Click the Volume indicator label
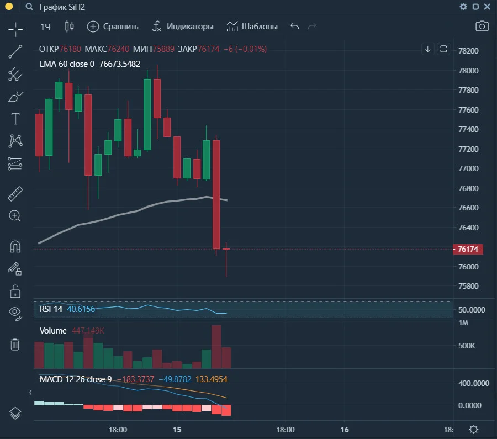497x439 pixels. [x=53, y=331]
